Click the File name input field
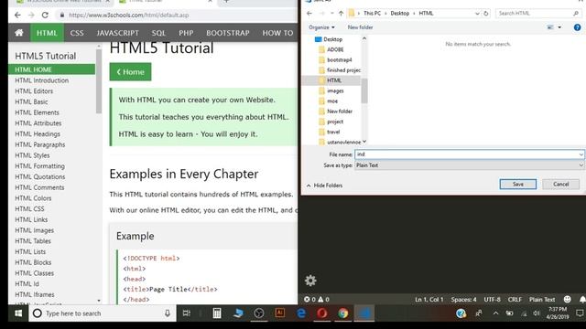Viewport: 586px width, 329px height. [466, 154]
